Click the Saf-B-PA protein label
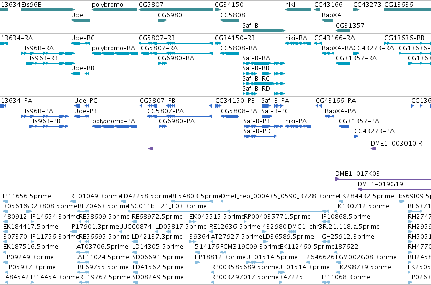Viewport: 431px width, 285px height. (x=275, y=101)
